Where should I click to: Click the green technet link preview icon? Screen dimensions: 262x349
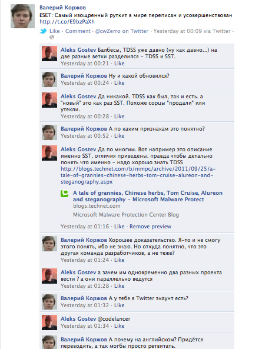(65, 193)
